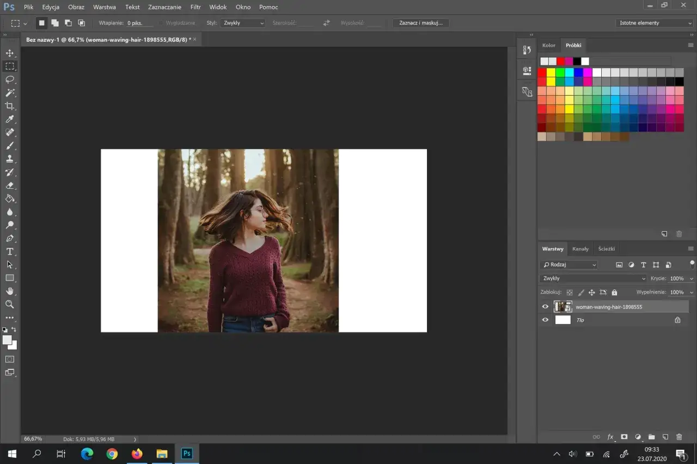Pick the Magic Wand tool
The width and height of the screenshot is (697, 464).
(x=10, y=93)
